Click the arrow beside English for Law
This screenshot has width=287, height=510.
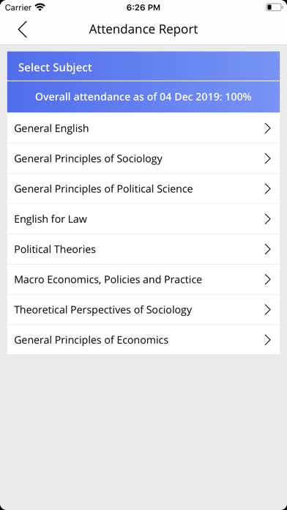click(267, 219)
